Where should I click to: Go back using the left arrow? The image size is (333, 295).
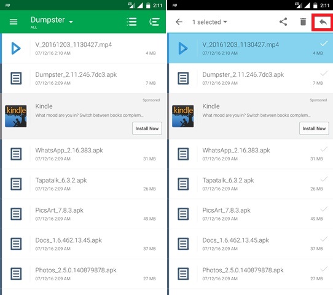(179, 22)
